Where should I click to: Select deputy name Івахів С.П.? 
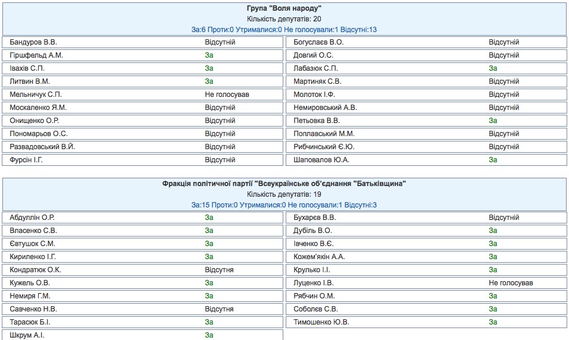pyautogui.click(x=27, y=68)
